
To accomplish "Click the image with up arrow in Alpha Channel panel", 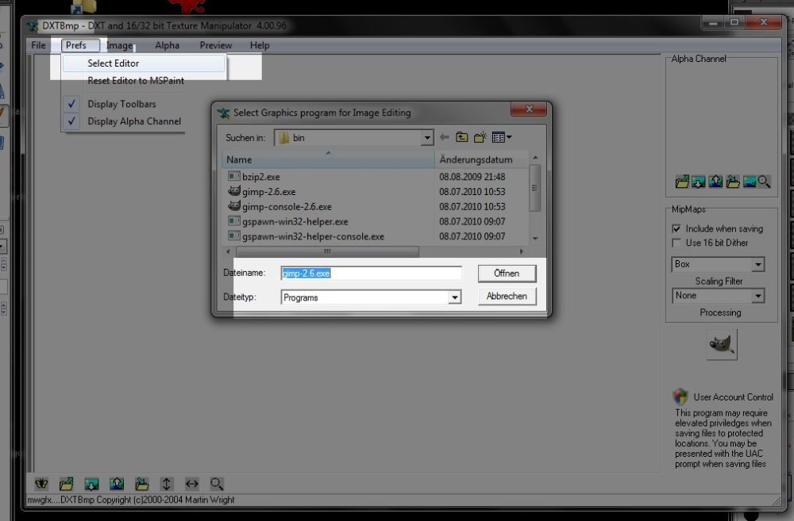I will click(715, 182).
